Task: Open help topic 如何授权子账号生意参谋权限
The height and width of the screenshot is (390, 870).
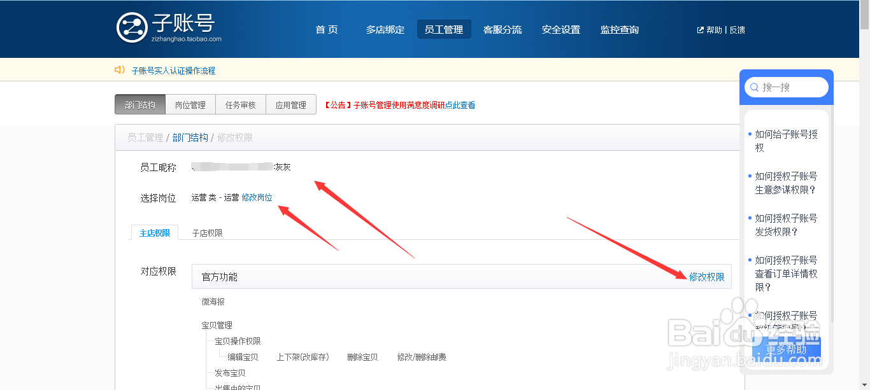Action: click(x=787, y=183)
